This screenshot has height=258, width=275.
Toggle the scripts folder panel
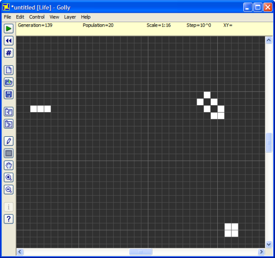pos(9,124)
